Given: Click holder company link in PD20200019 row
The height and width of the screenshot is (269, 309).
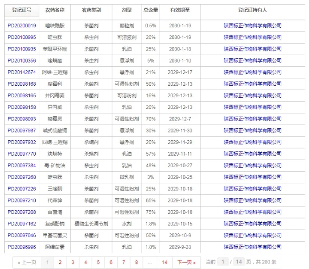Looking at the screenshot, I should point(253,25).
